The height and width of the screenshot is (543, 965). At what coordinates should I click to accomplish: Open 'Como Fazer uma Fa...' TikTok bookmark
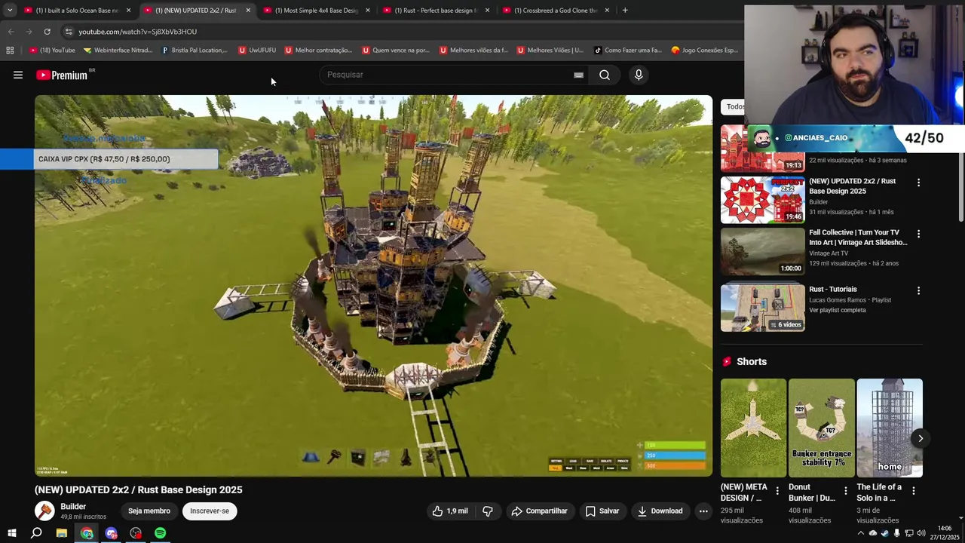(x=628, y=51)
